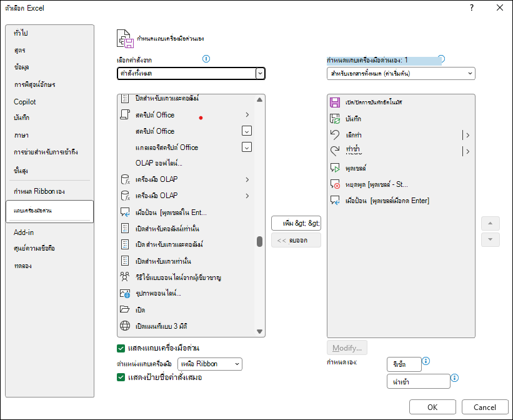Click the Stop Speaking icon
Screen dimensions: 513x420
coord(335,184)
